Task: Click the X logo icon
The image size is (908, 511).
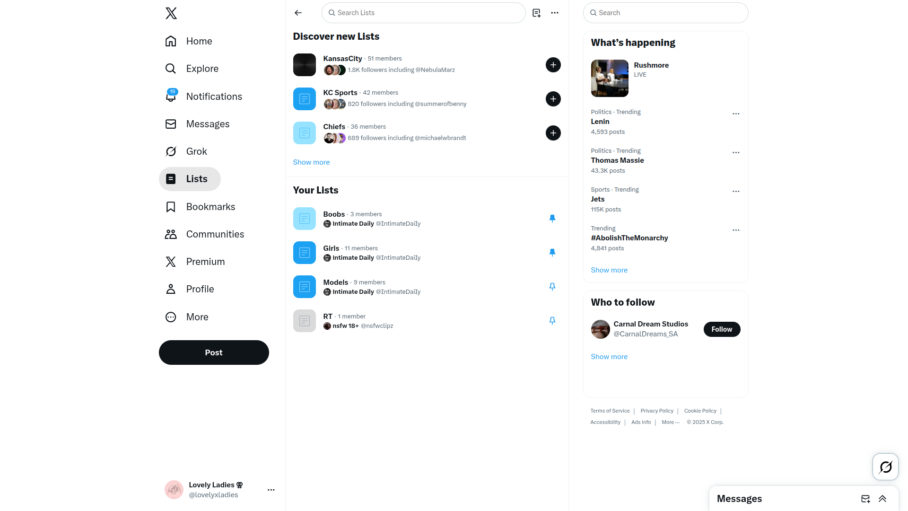Action: (x=171, y=13)
